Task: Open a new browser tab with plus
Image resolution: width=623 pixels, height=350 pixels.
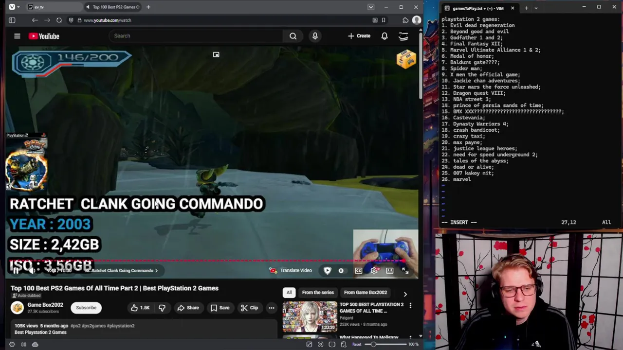Action: pos(148,7)
